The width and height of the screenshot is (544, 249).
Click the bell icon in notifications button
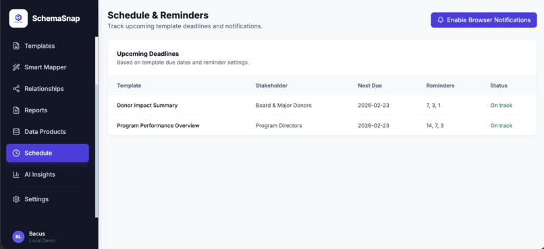coord(440,20)
